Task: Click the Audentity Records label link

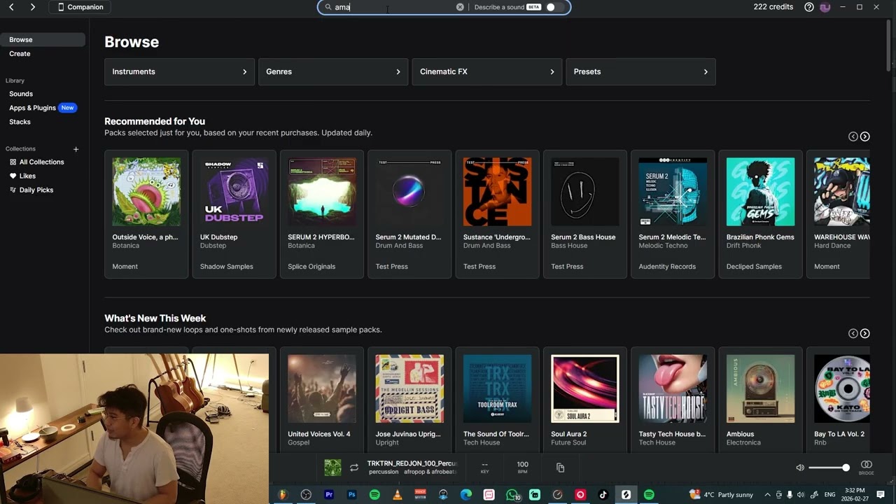Action: pyautogui.click(x=667, y=267)
